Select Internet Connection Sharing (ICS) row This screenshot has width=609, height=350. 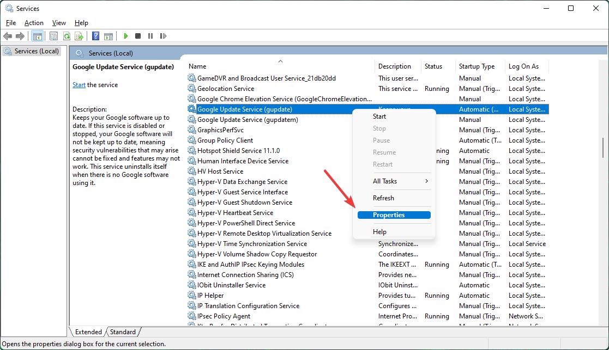click(x=367, y=275)
